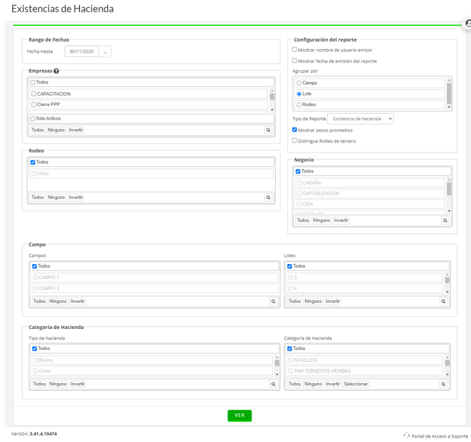Click Todos button under Campos
Viewport: 471px width, 442px height.
[40, 301]
